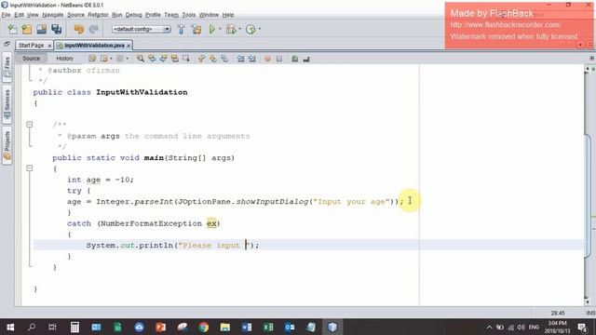
Task: Click the Build Project hammer icon
Action: (x=181, y=29)
